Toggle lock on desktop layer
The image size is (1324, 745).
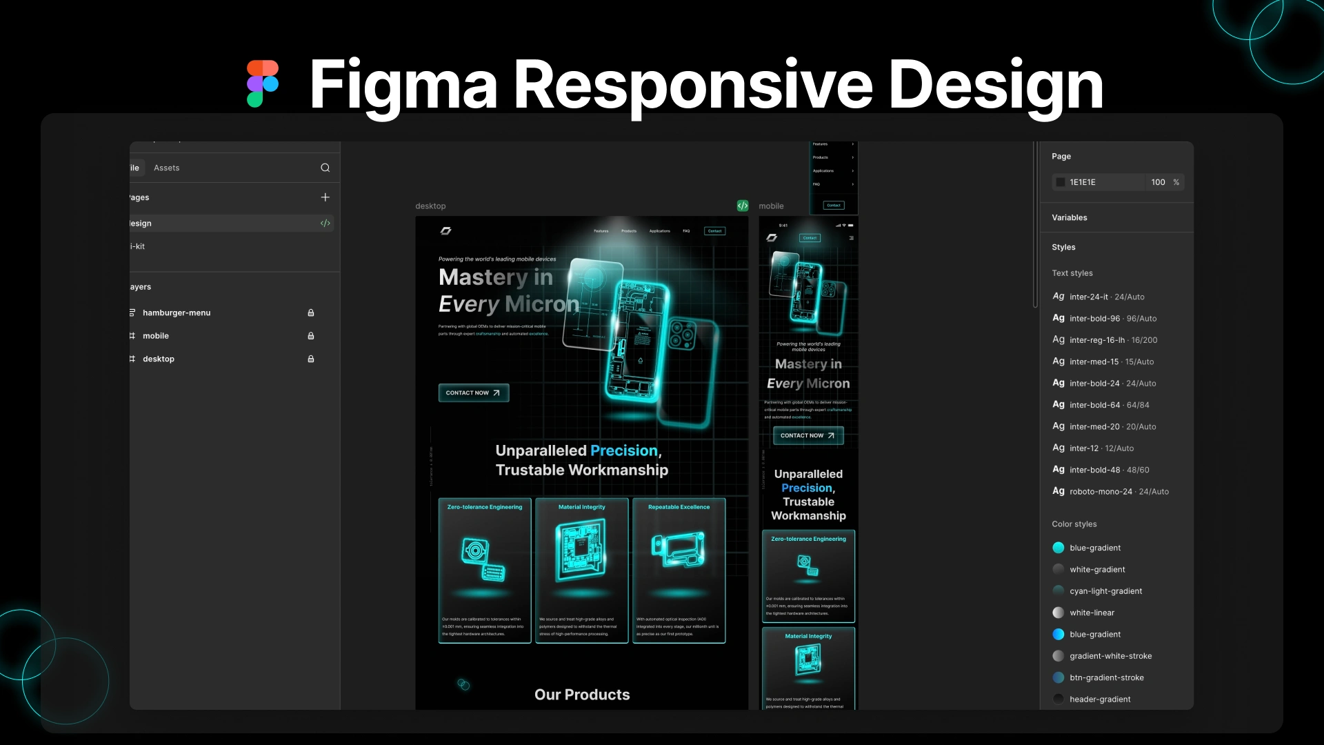[310, 359]
